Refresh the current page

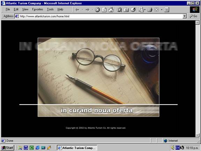104,10
